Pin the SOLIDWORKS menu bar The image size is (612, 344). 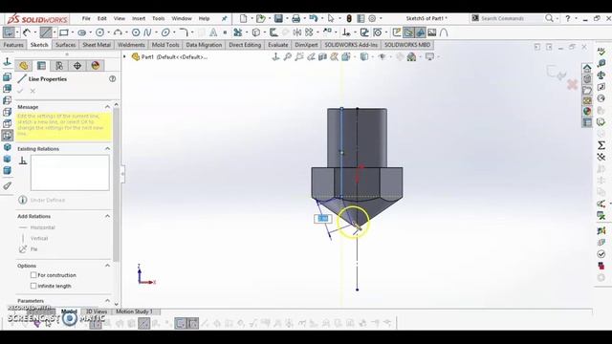pos(225,18)
